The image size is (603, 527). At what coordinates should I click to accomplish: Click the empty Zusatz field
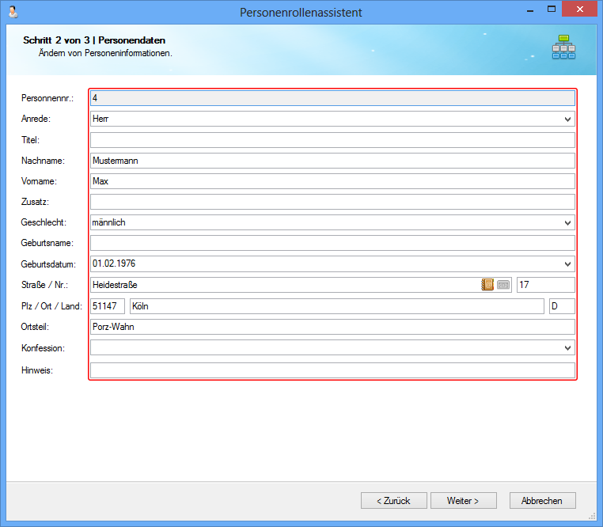pyautogui.click(x=332, y=202)
